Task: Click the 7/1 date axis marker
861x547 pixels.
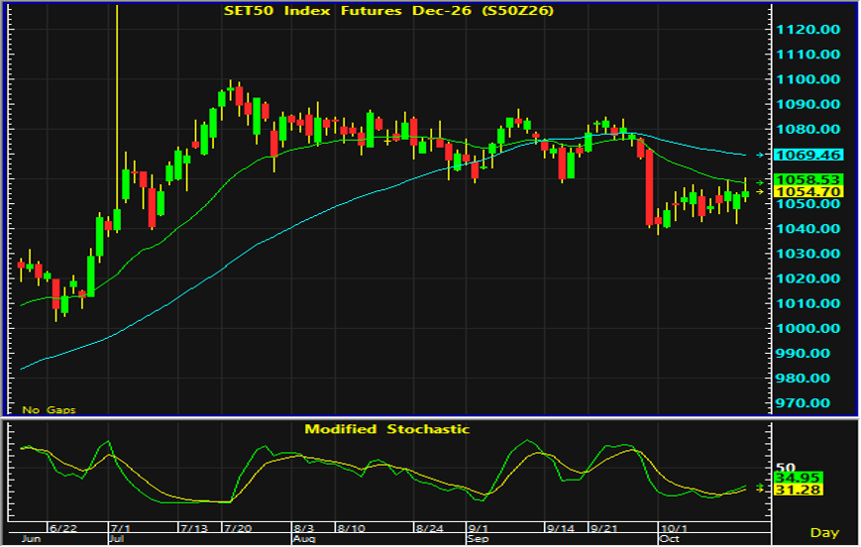Action: tap(120, 528)
